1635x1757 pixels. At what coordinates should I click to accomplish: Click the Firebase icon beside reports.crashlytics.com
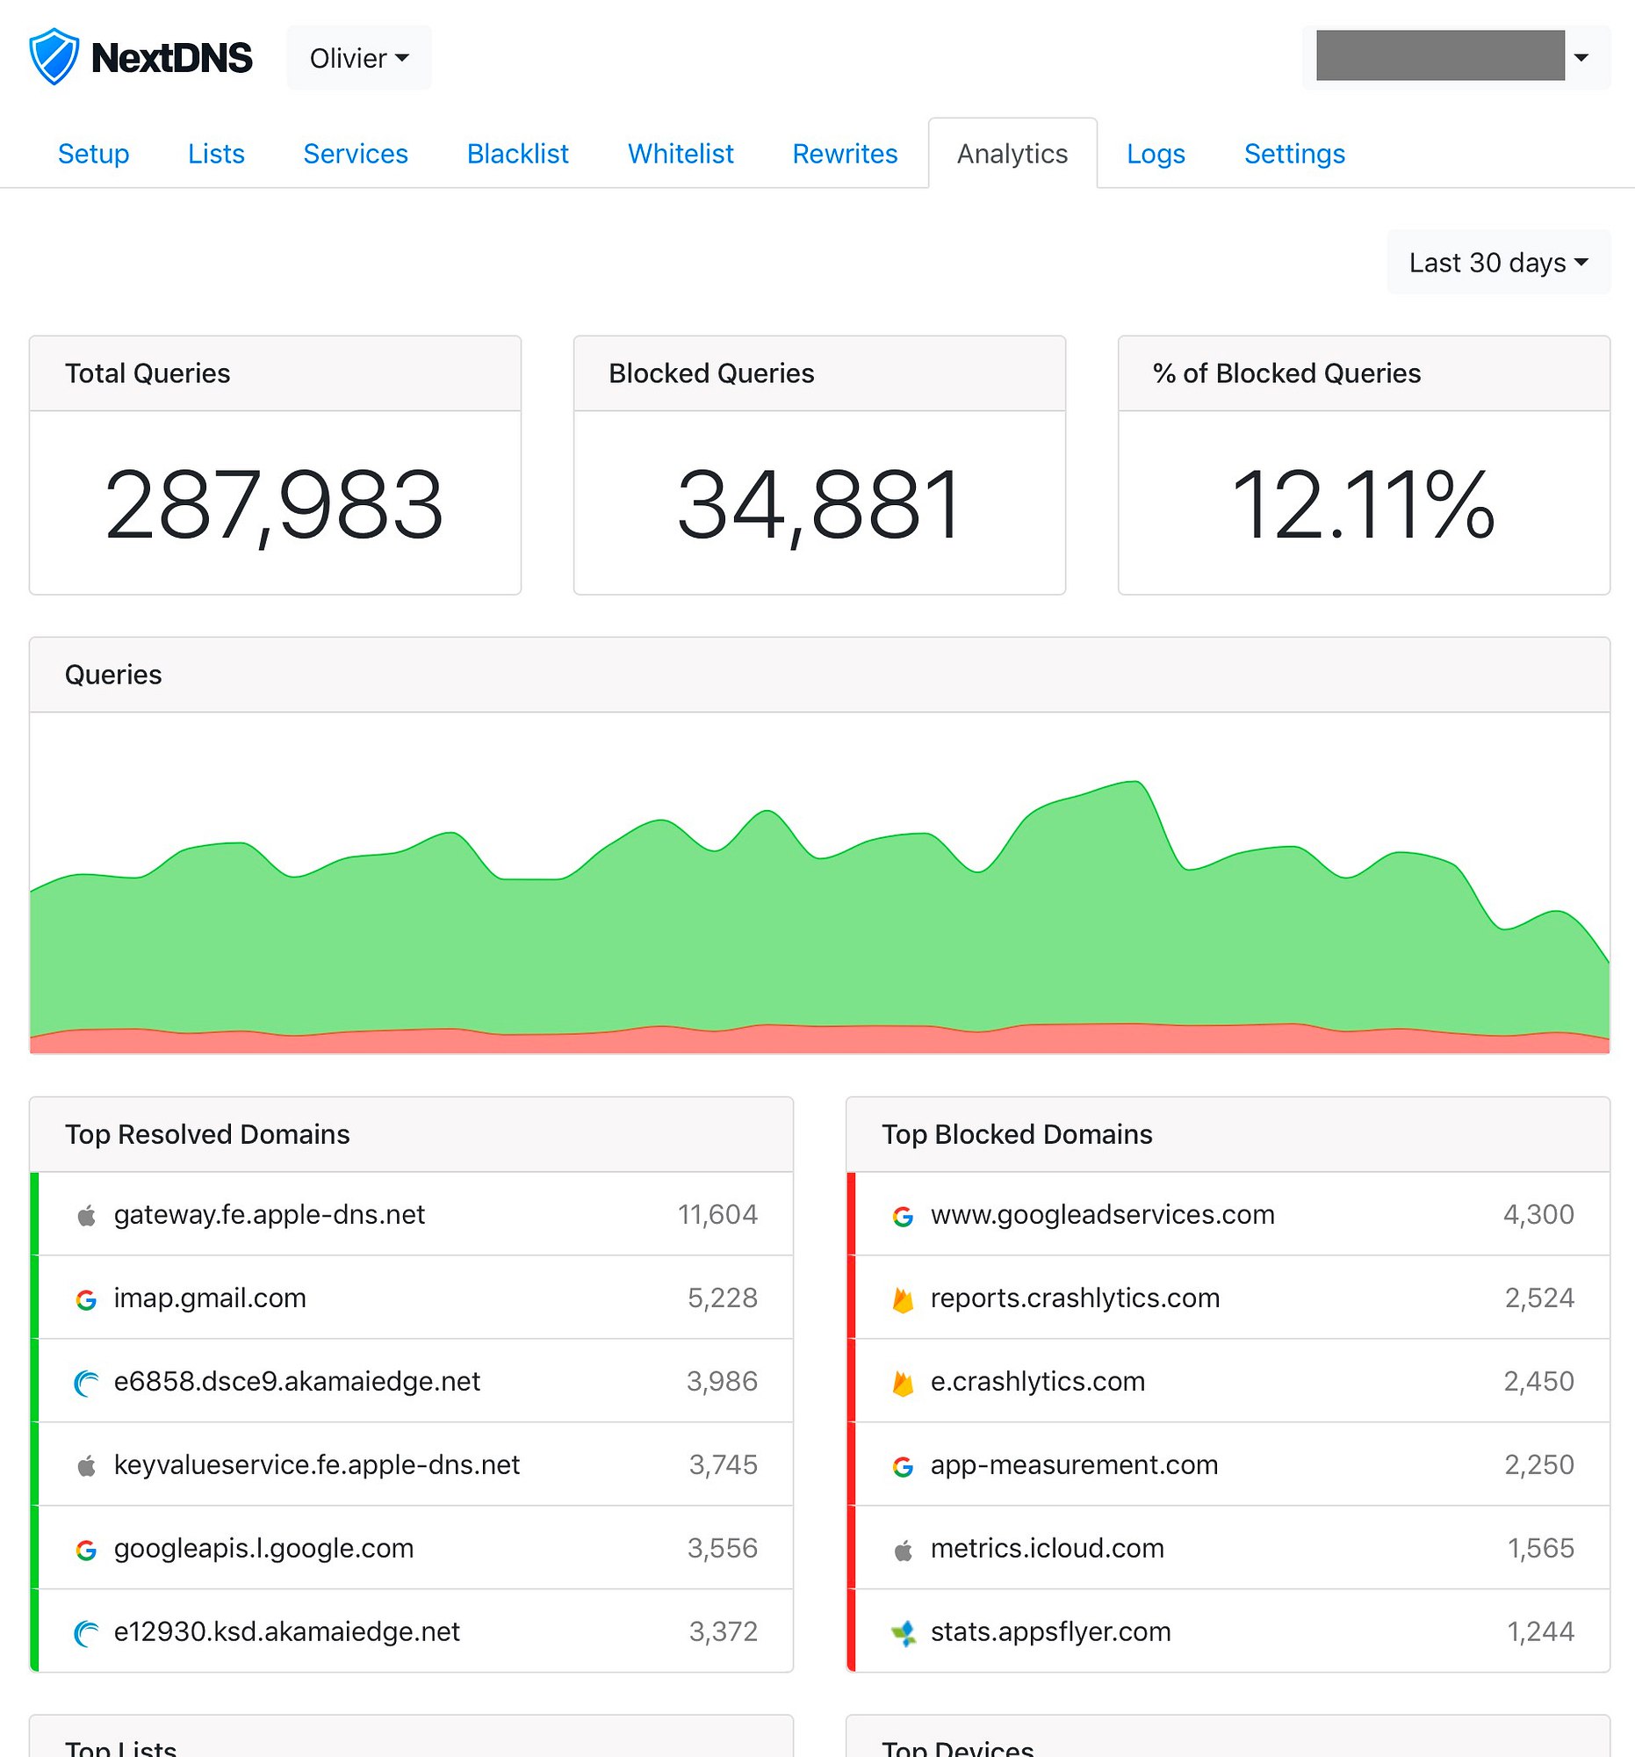(903, 1299)
